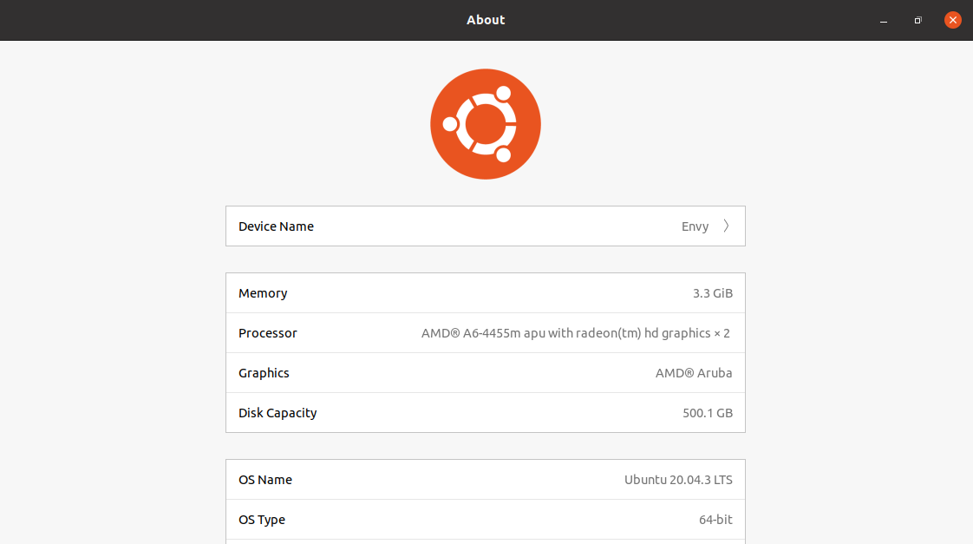Click the About title in header bar
Screen dimensions: 973x544
(486, 20)
